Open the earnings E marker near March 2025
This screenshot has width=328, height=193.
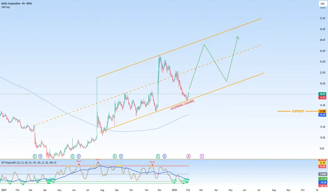pyautogui.click(x=35, y=156)
